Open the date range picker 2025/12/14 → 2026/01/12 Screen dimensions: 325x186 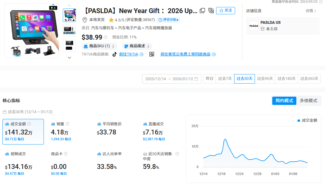coord(172,78)
